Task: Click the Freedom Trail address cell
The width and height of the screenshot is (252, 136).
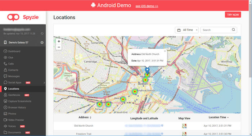Action: pos(84,134)
